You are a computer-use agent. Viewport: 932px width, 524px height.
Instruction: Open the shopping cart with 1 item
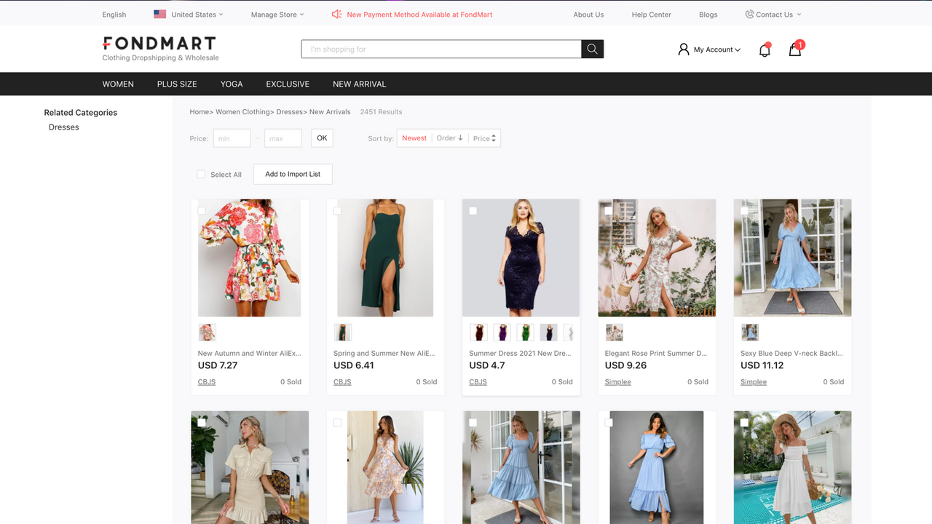click(x=794, y=49)
